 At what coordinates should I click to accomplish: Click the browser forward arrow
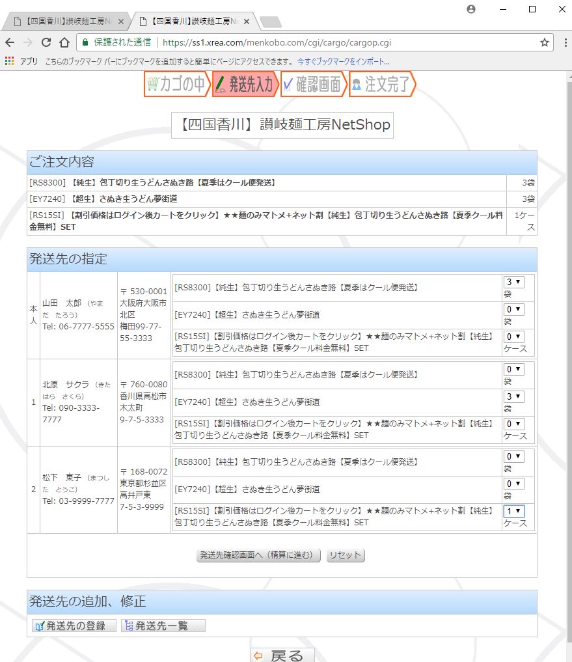coord(28,42)
